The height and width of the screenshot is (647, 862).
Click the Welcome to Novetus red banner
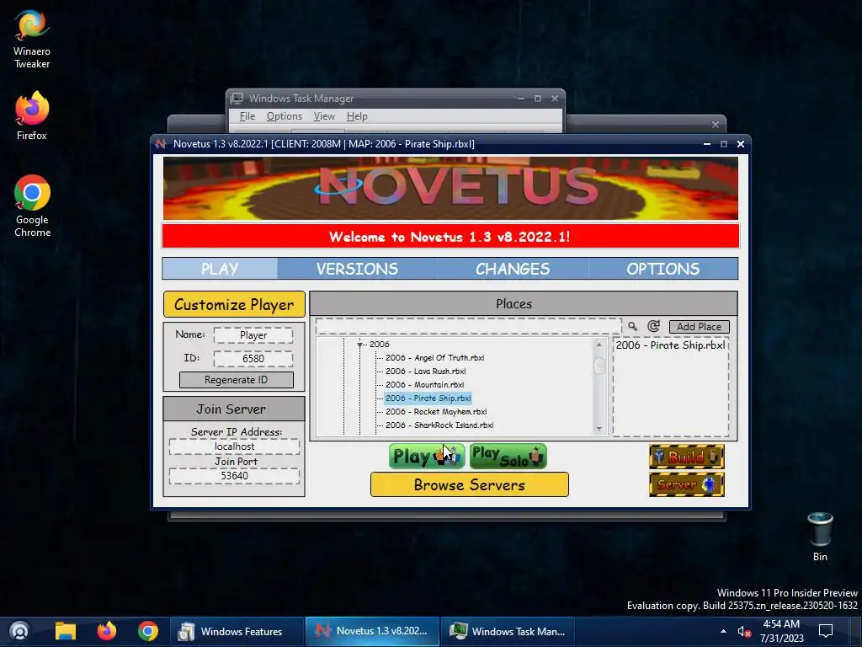(x=450, y=237)
